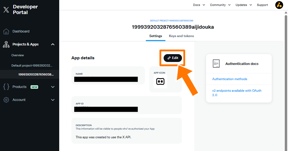
Task: Click the Dashboard home icon
Action: click(6, 31)
